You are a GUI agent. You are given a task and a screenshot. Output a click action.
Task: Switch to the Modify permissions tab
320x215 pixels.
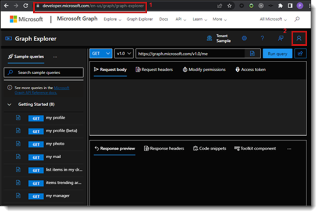[204, 70]
